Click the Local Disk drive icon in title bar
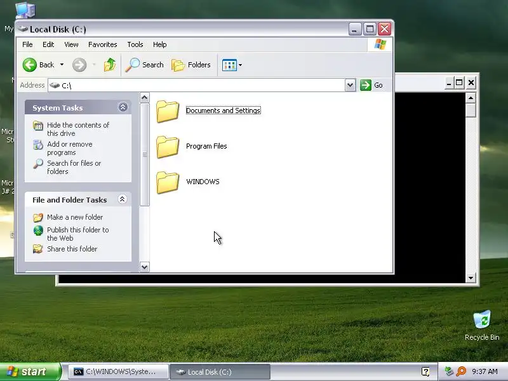 point(23,29)
